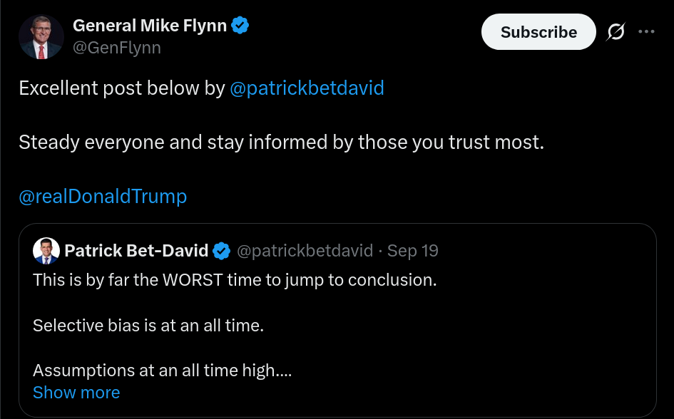Click the General Mike Flynn display name

(x=150, y=26)
